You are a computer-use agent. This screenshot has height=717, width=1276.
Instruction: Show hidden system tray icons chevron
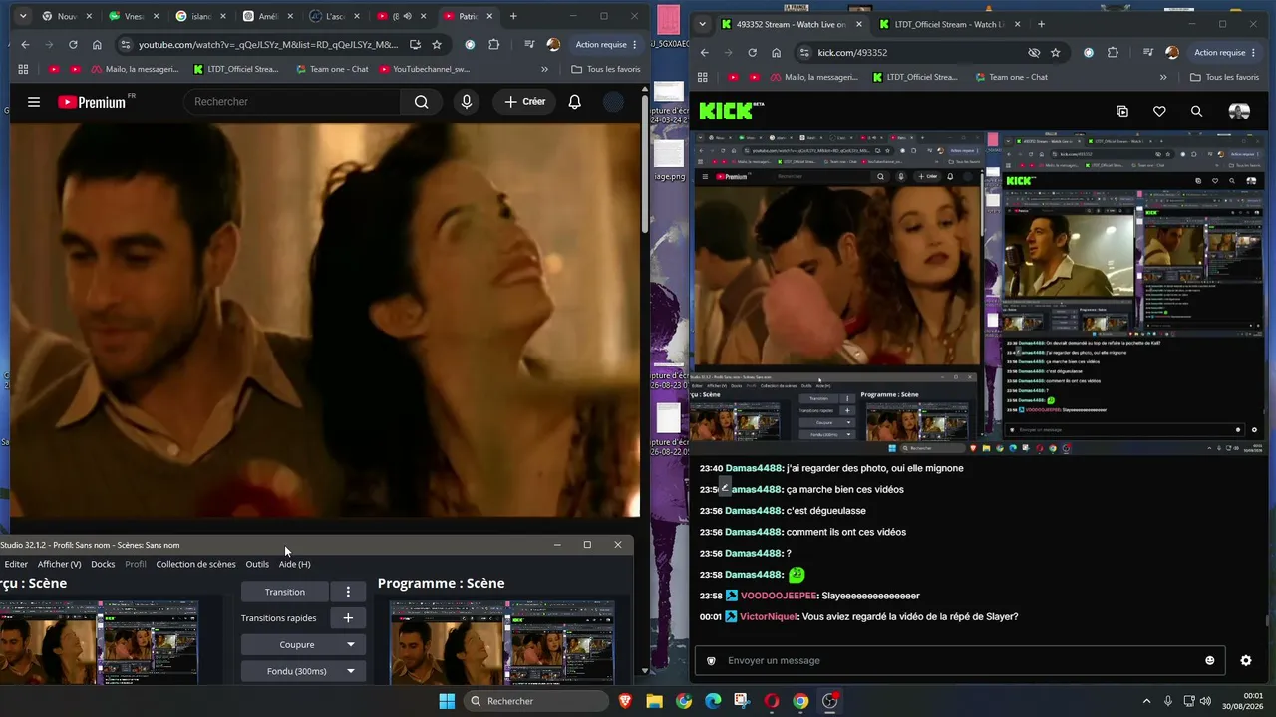tap(1146, 701)
